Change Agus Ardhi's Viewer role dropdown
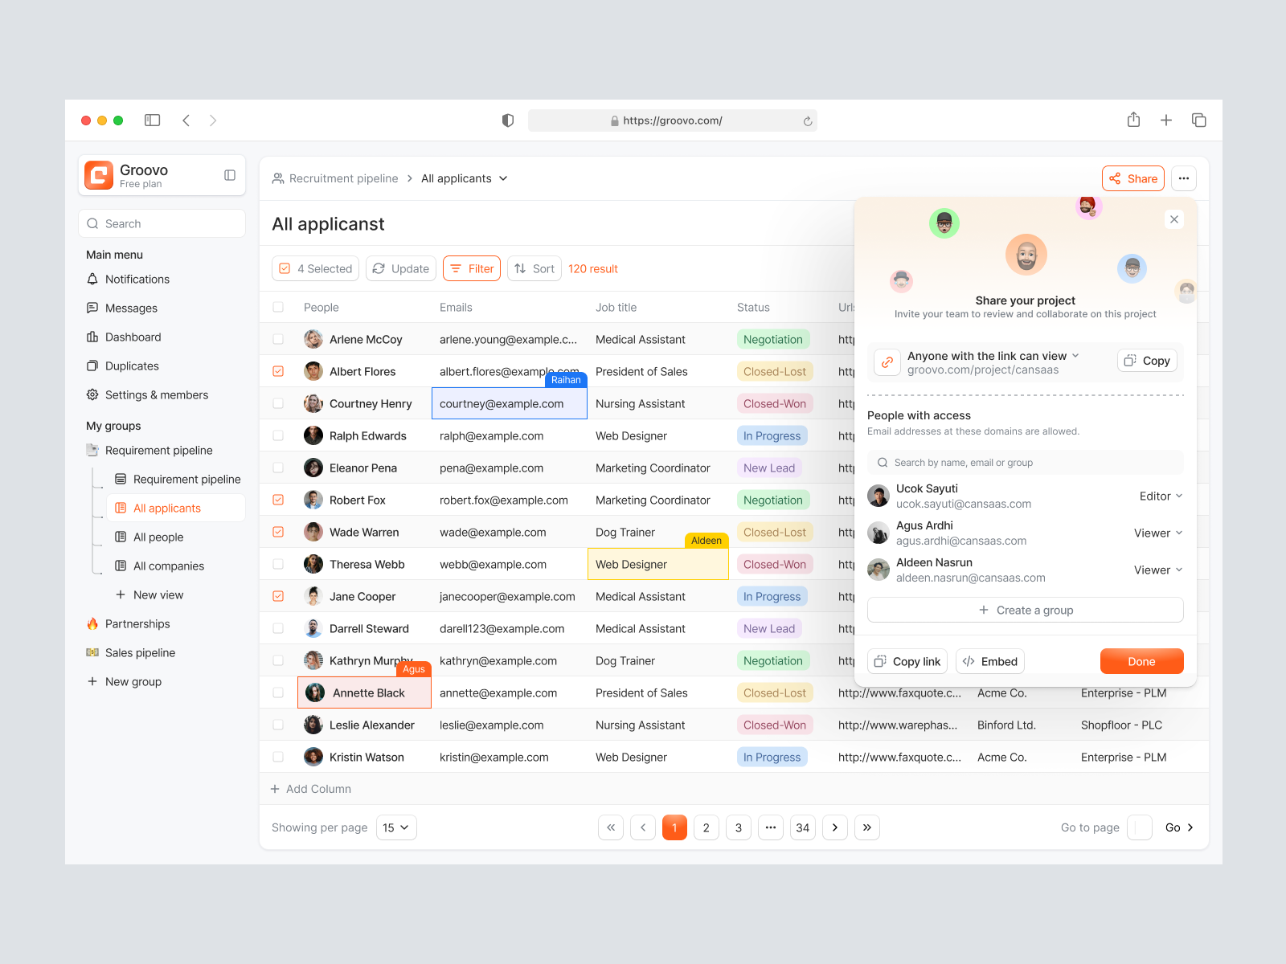The width and height of the screenshot is (1286, 964). tap(1157, 533)
